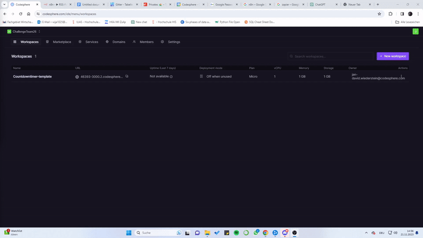This screenshot has height=238, width=423.
Task: Expand the ChallengeTeam26 team switcher
Action: click(24, 32)
